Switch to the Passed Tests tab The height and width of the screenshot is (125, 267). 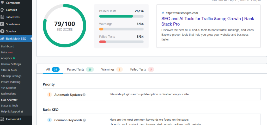click(x=80, y=69)
